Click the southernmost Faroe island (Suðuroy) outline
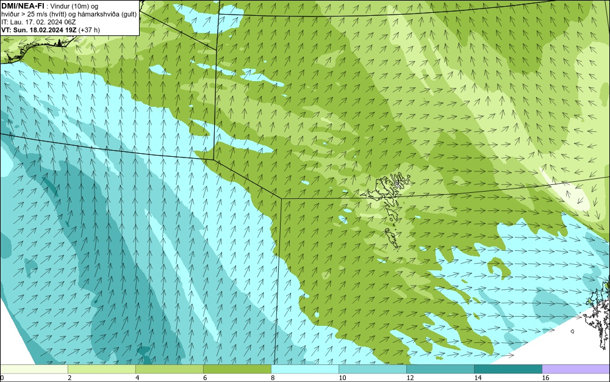The width and height of the screenshot is (610, 382). (x=392, y=239)
